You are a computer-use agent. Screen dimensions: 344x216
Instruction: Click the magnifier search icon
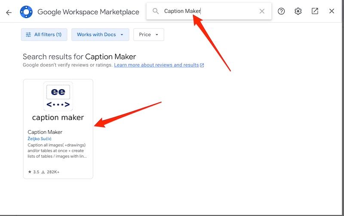[x=156, y=11]
